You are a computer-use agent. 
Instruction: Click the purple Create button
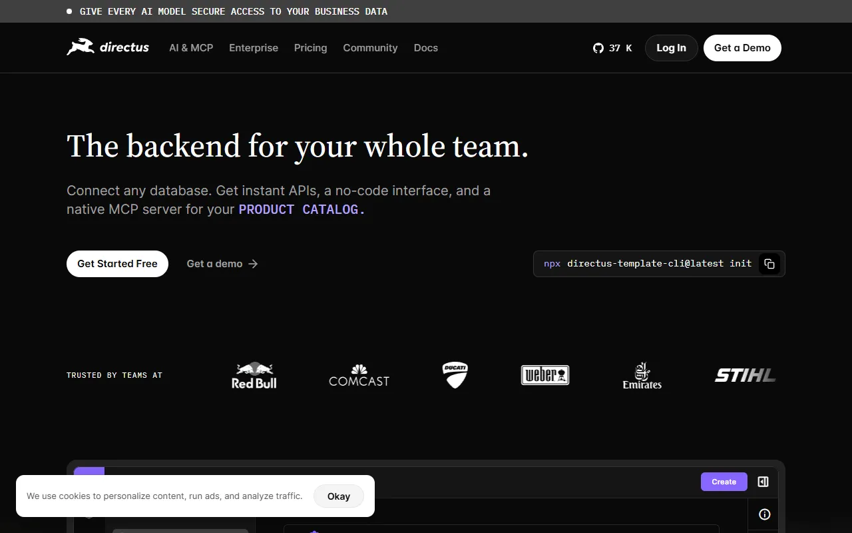(724, 482)
